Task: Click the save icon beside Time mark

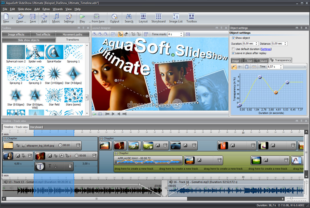Action: pyautogui.click(x=188, y=34)
